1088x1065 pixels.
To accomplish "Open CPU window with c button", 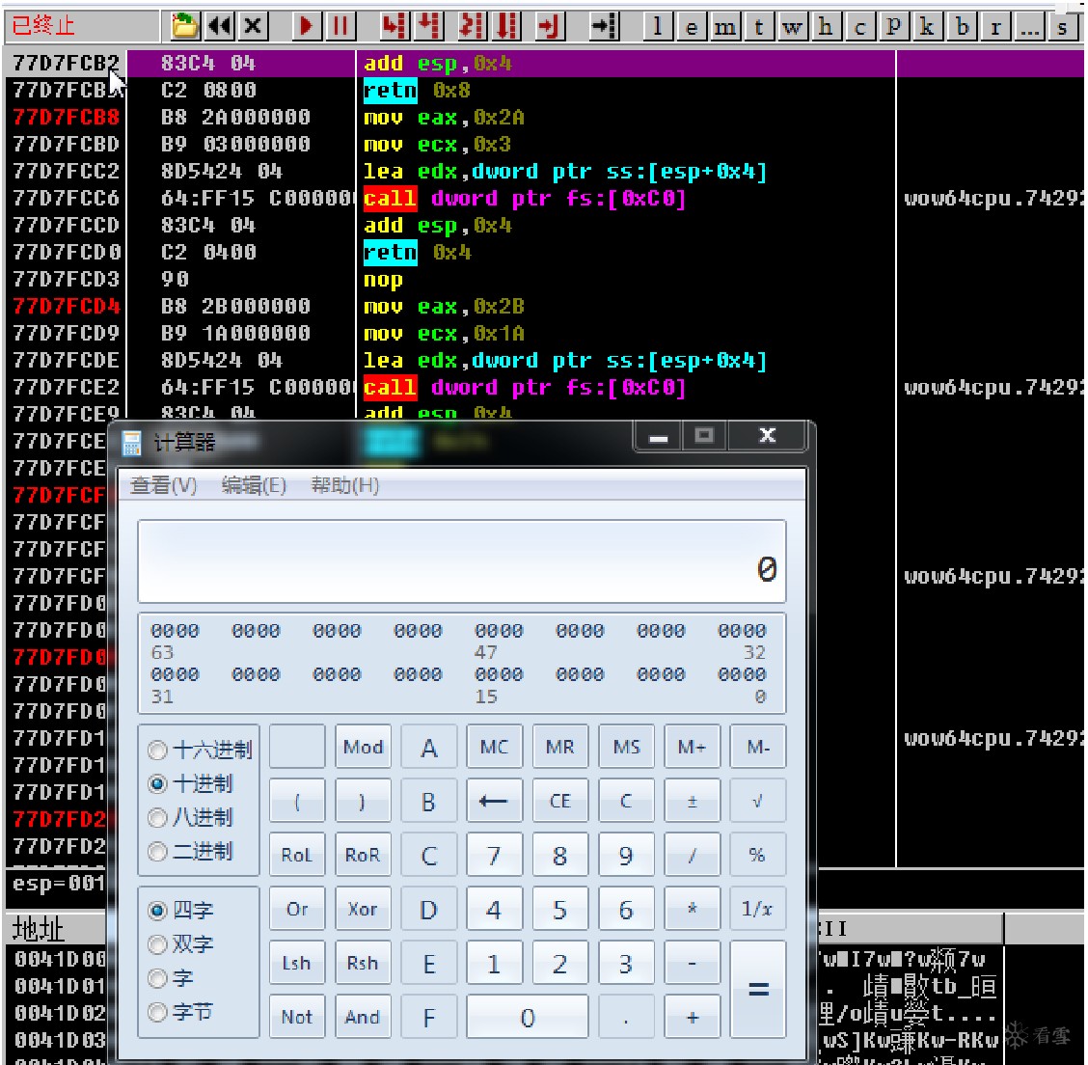I will click(859, 26).
